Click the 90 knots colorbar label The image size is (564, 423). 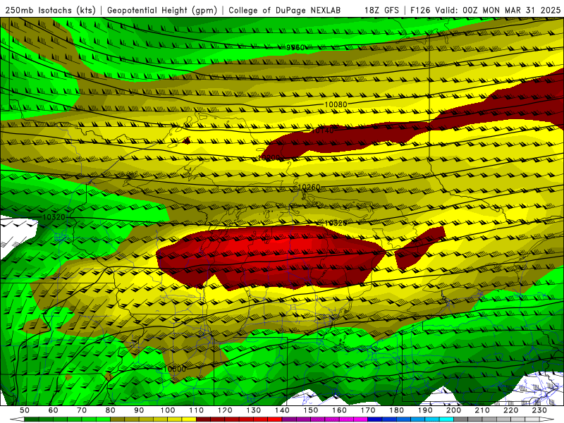point(139,410)
